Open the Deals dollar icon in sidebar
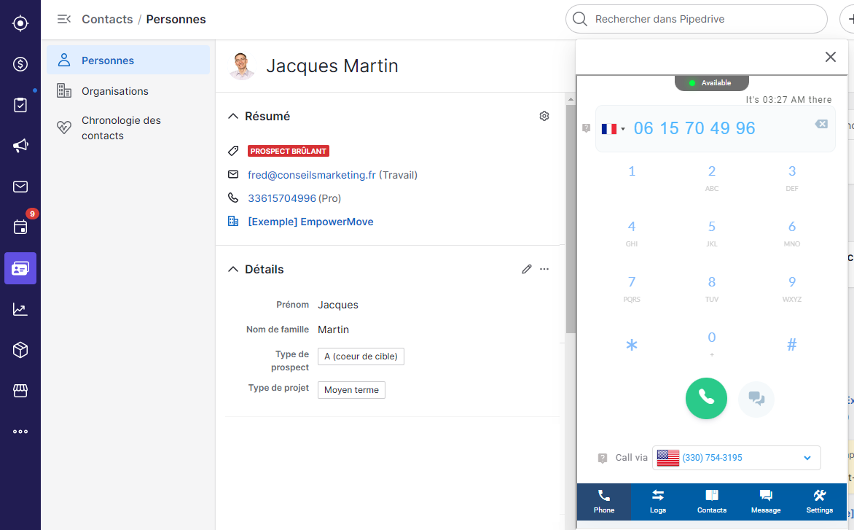This screenshot has height=530, width=854. point(20,64)
